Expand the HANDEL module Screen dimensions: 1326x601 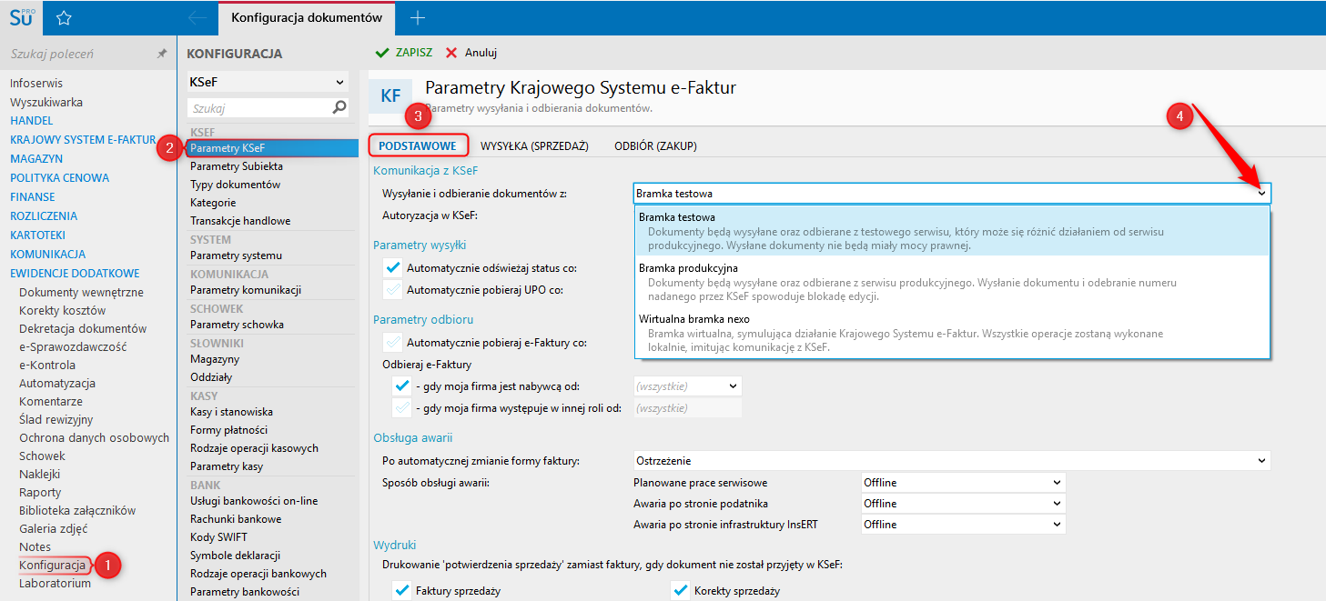[32, 121]
